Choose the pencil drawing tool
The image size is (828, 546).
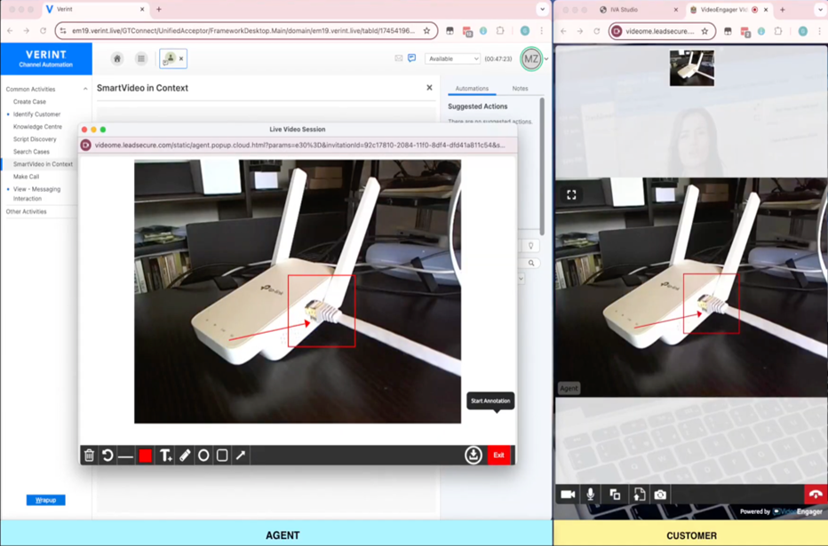[x=184, y=455]
